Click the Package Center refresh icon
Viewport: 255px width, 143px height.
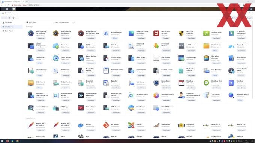coord(9,18)
